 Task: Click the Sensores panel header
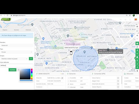pos(72,74)
